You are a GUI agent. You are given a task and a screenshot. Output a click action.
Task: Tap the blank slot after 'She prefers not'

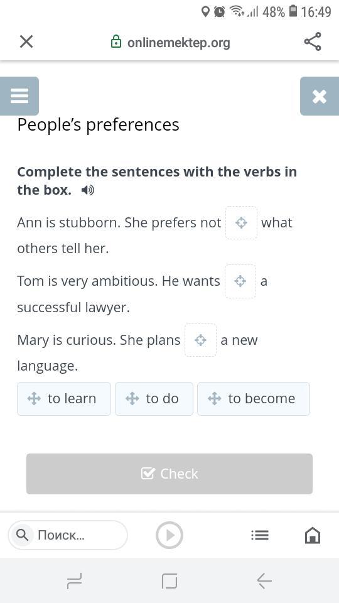click(241, 222)
